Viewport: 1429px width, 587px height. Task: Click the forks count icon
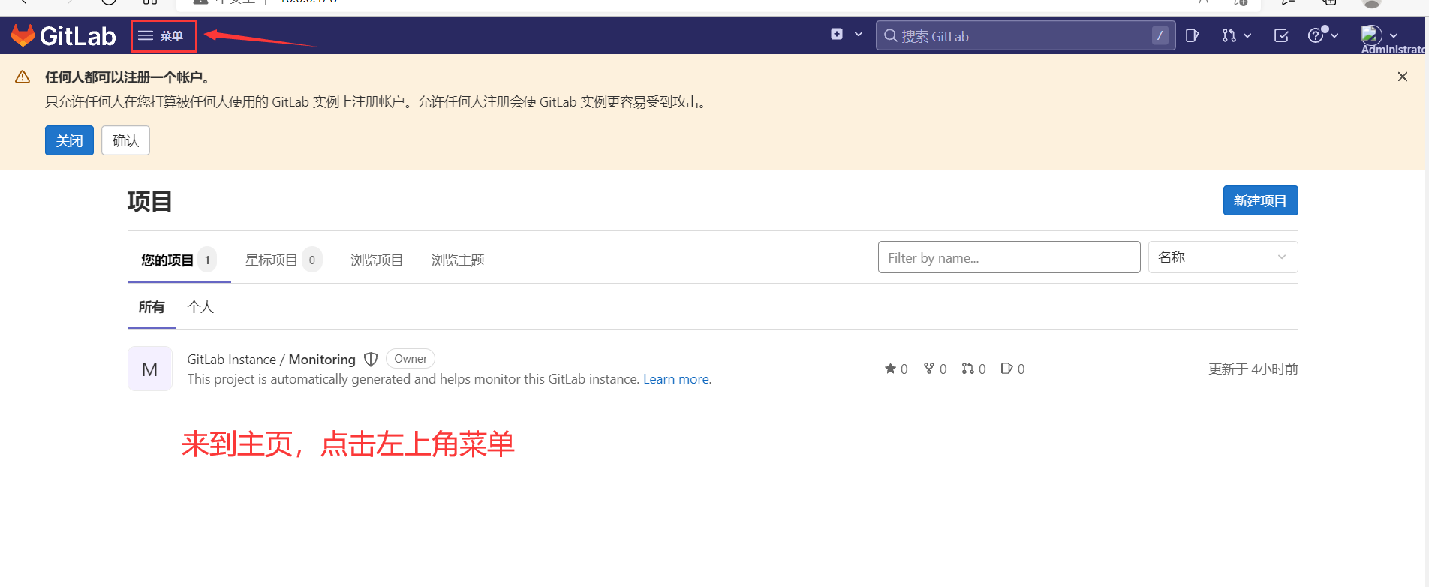[929, 369]
